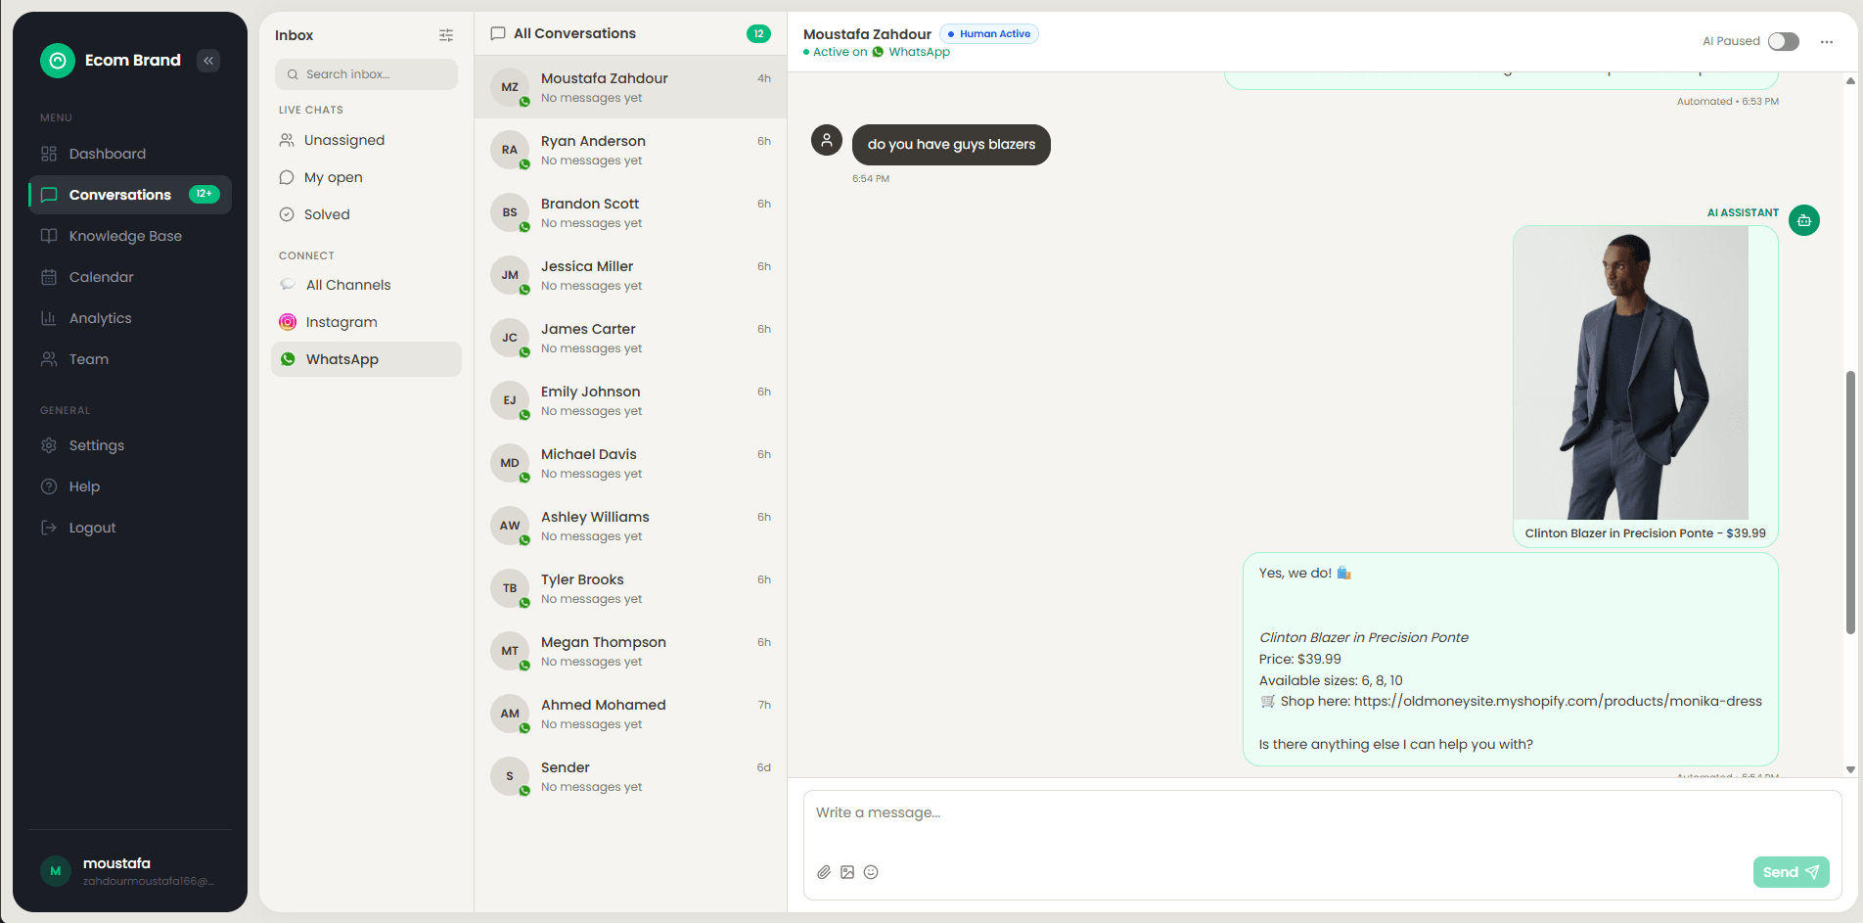
Task: Open the moustafa account profile menu
Action: [x=129, y=870]
